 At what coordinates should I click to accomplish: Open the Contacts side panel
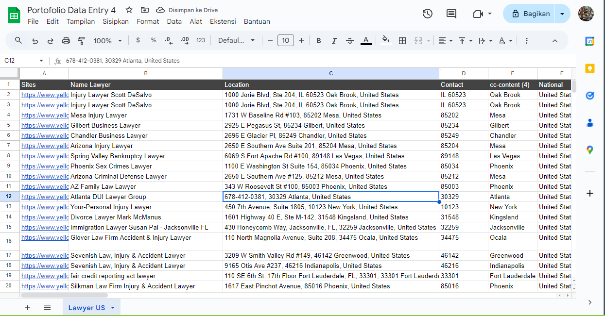tap(590, 123)
